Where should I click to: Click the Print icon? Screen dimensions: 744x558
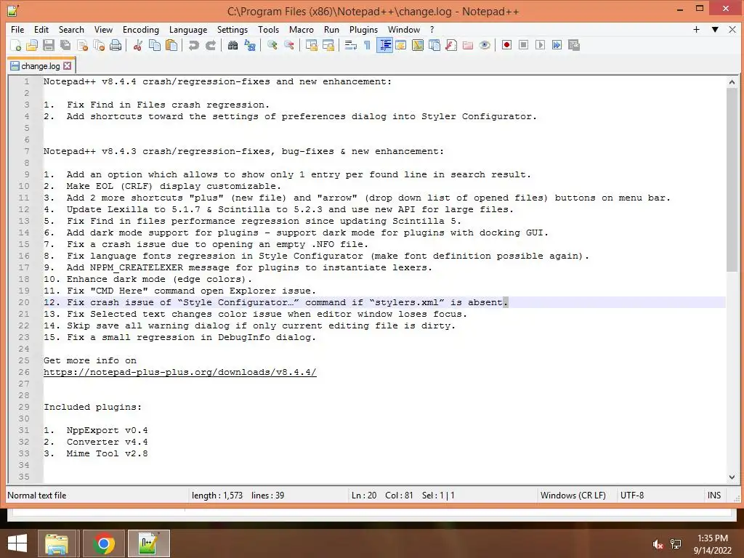(x=116, y=45)
